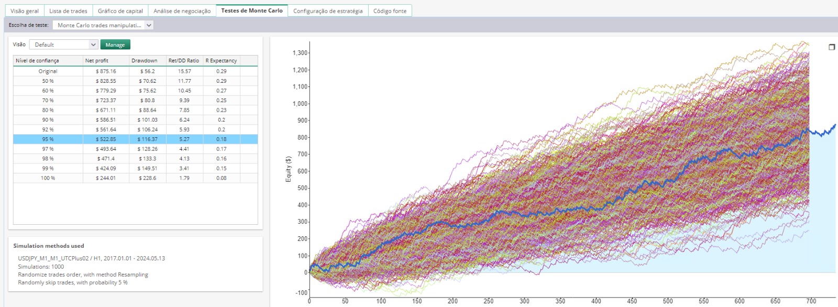838x307 pixels.
Task: Sort by the R Expectancy column header
Action: click(222, 61)
